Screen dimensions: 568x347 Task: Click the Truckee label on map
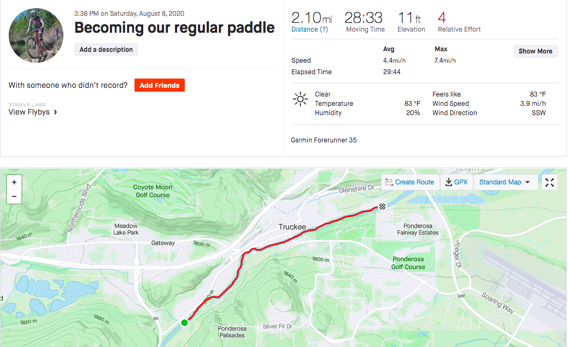292,227
